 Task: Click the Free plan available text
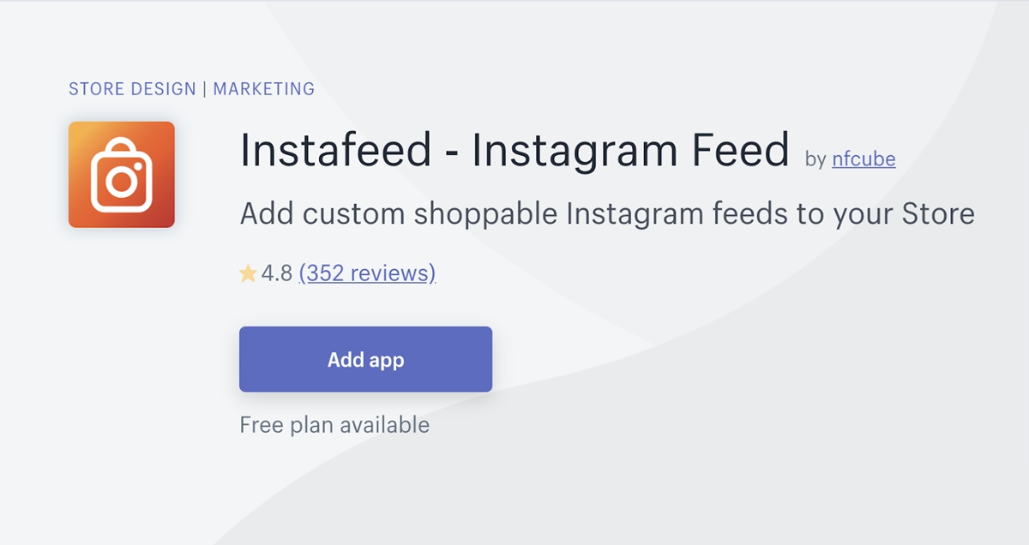point(334,425)
